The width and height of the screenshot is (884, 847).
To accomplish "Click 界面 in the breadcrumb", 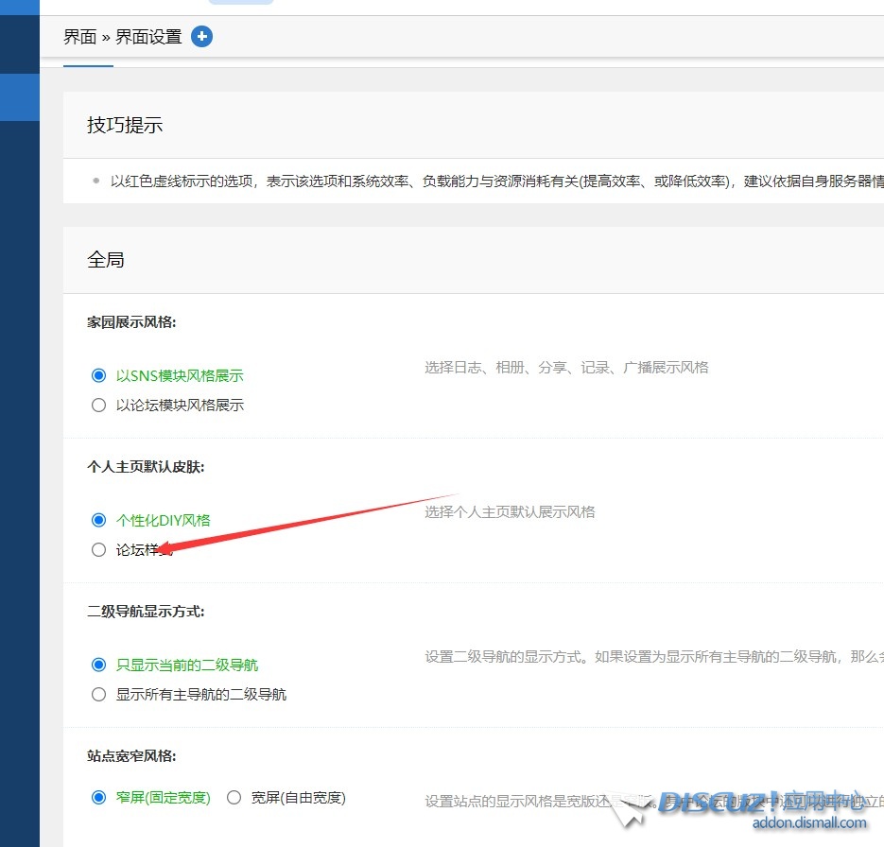I will [x=79, y=37].
